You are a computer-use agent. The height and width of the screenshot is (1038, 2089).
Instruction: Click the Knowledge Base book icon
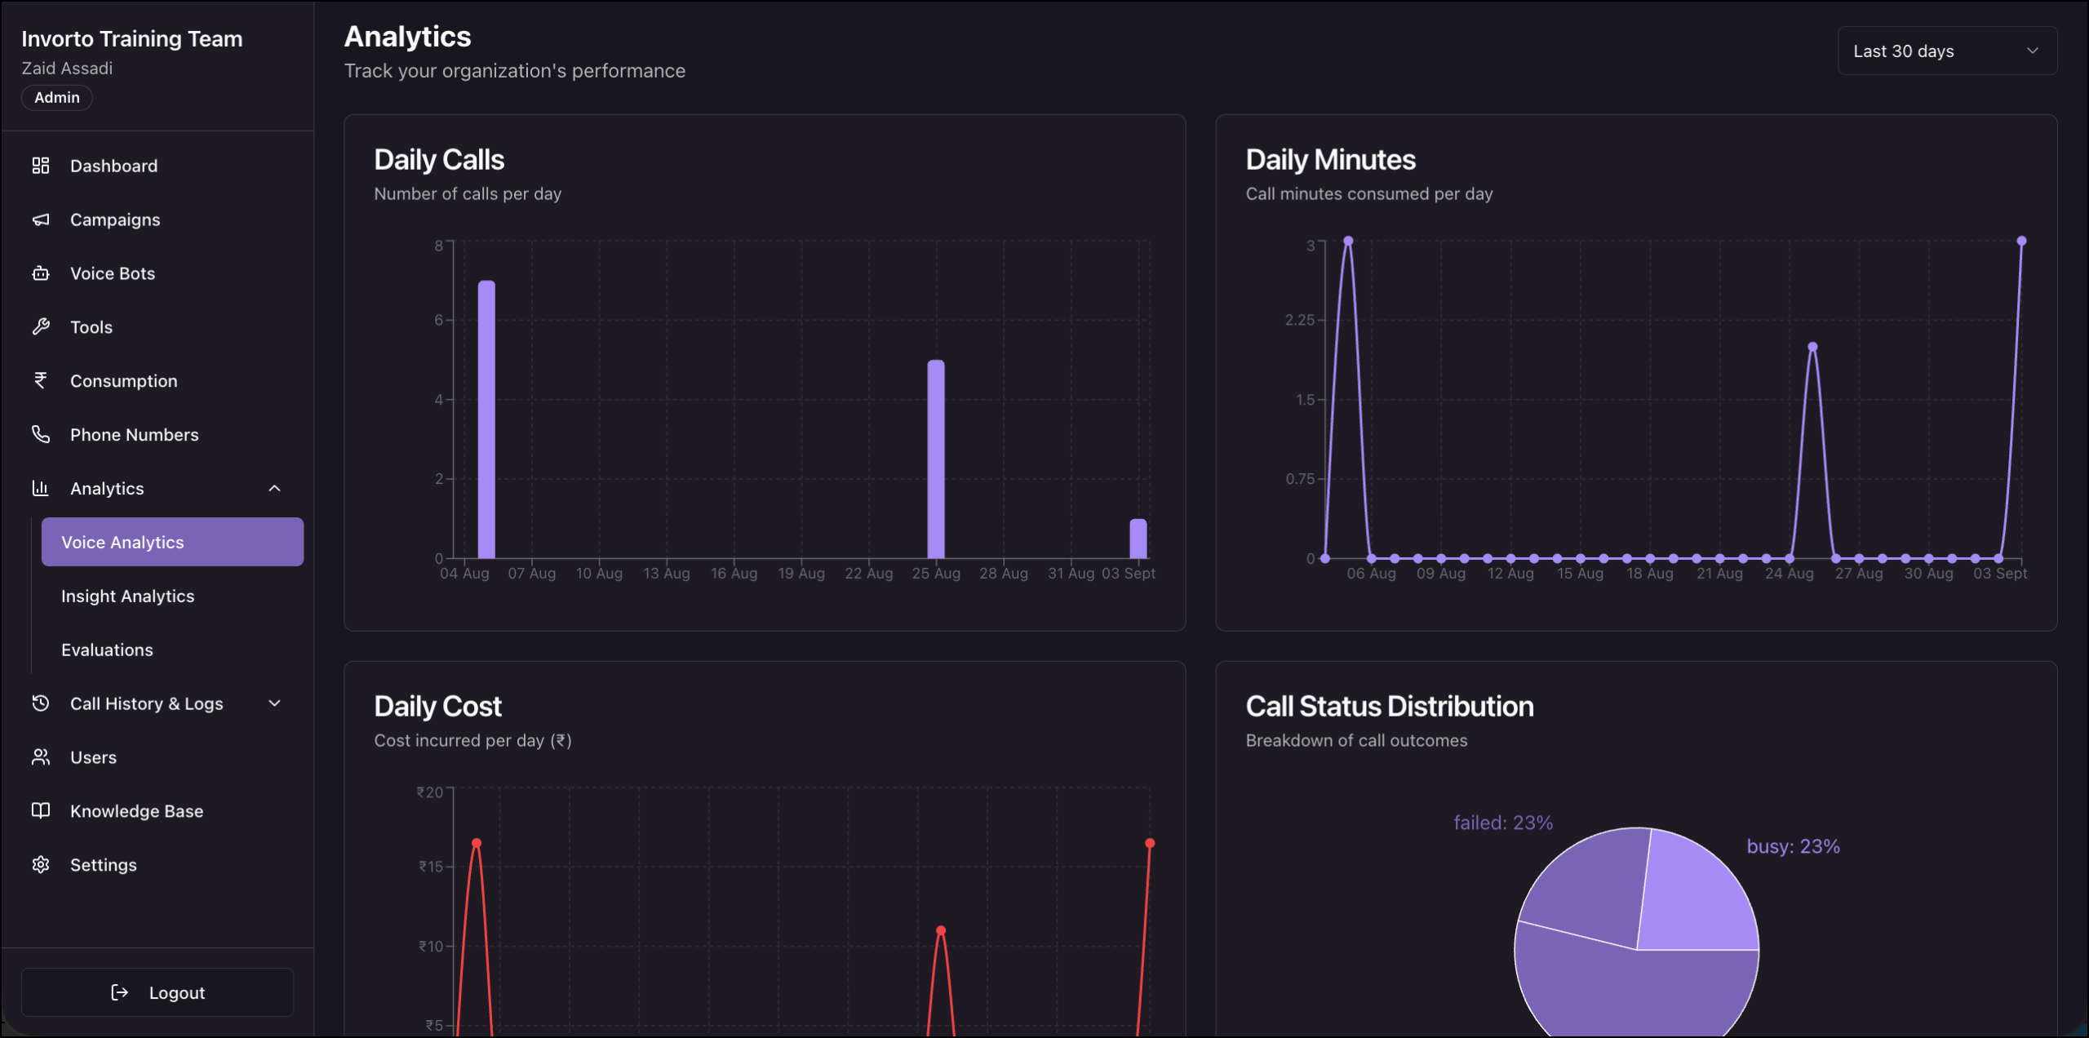coord(41,810)
